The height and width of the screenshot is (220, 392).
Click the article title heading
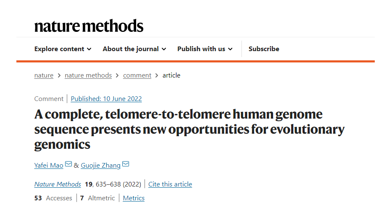[x=189, y=129]
